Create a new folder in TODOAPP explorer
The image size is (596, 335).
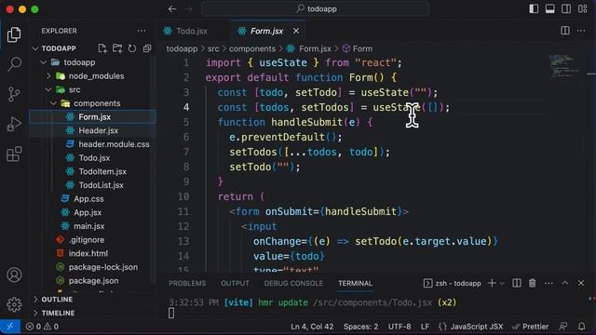[117, 48]
